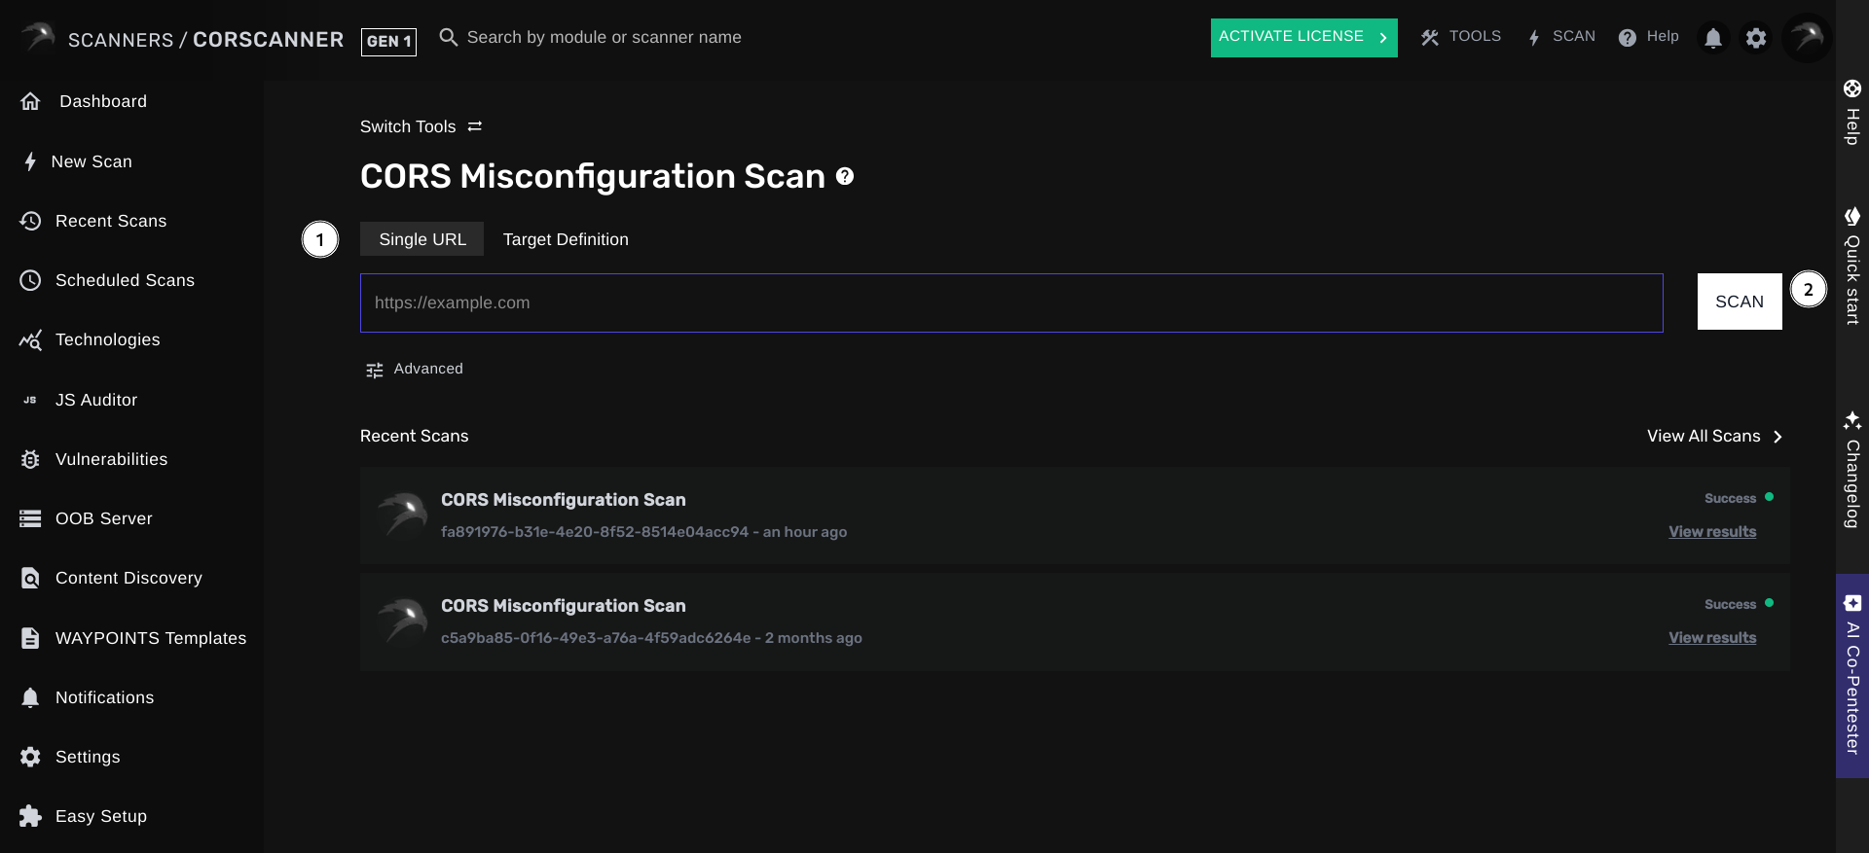The image size is (1869, 853).
Task: Switch to the Target Definition tab
Action: (x=566, y=239)
